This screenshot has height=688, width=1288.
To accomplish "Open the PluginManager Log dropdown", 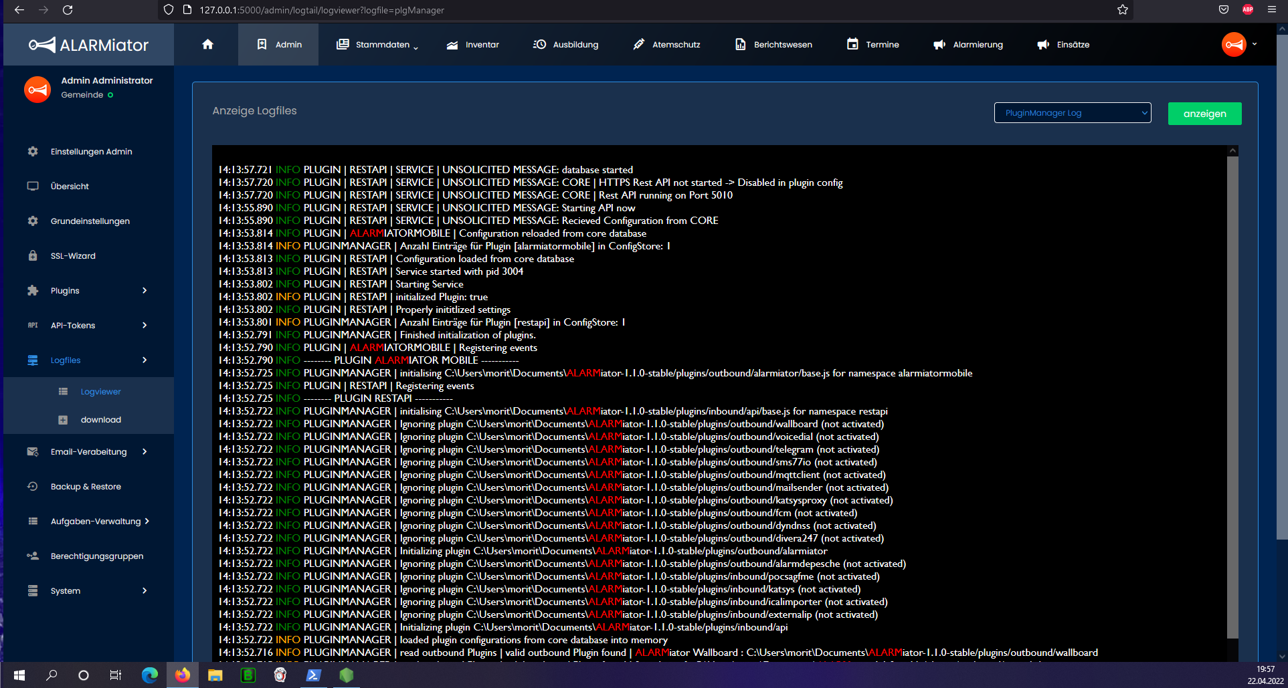I will [1072, 113].
